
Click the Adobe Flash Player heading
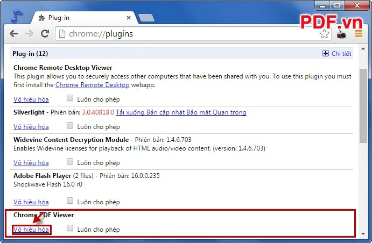pyautogui.click(x=42, y=176)
